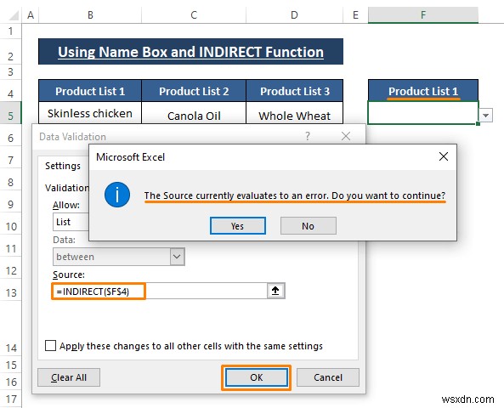
Task: Select column D header
Action: (x=294, y=14)
